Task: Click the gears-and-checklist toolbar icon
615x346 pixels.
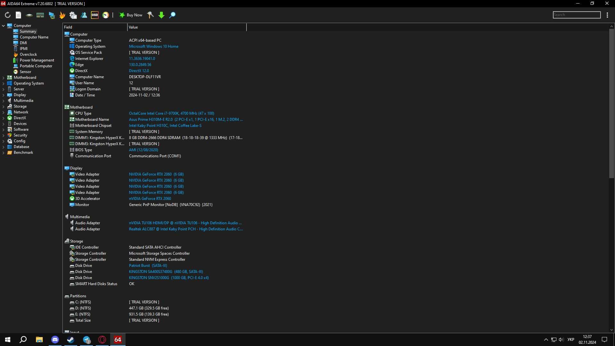Action: point(73,15)
